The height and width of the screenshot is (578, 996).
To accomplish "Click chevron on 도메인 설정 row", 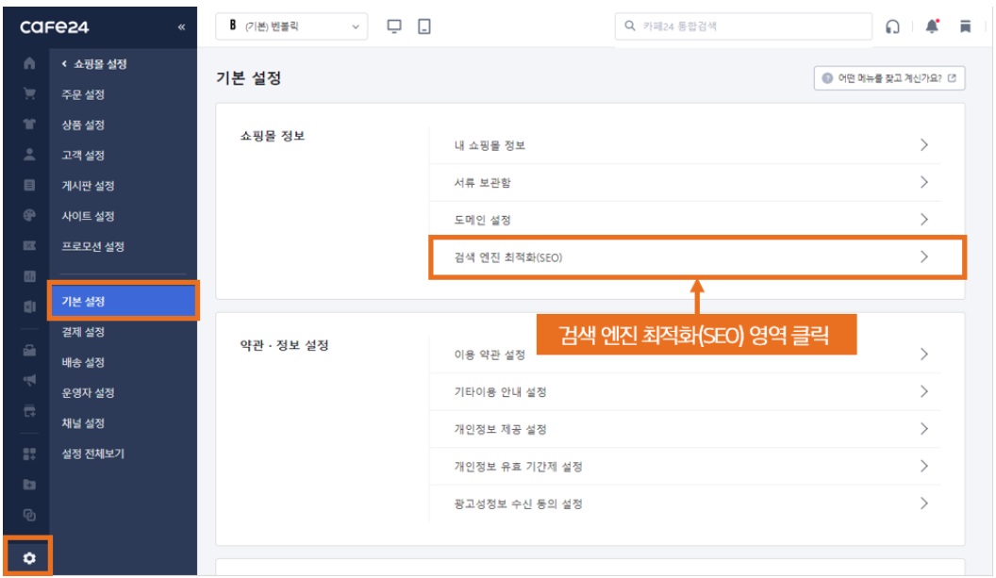I will (x=924, y=220).
